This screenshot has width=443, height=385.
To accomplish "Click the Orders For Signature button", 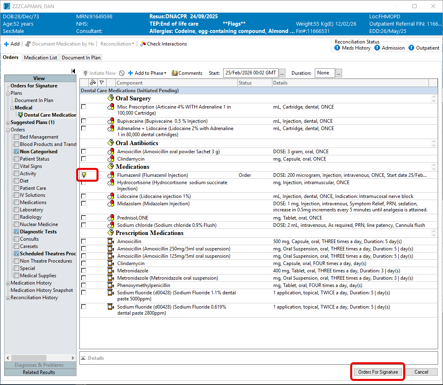I will pos(377,372).
